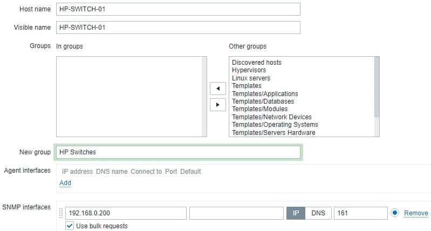Click the In groups list scrollbar
This screenshot has width=431, height=231.
coord(204,97)
